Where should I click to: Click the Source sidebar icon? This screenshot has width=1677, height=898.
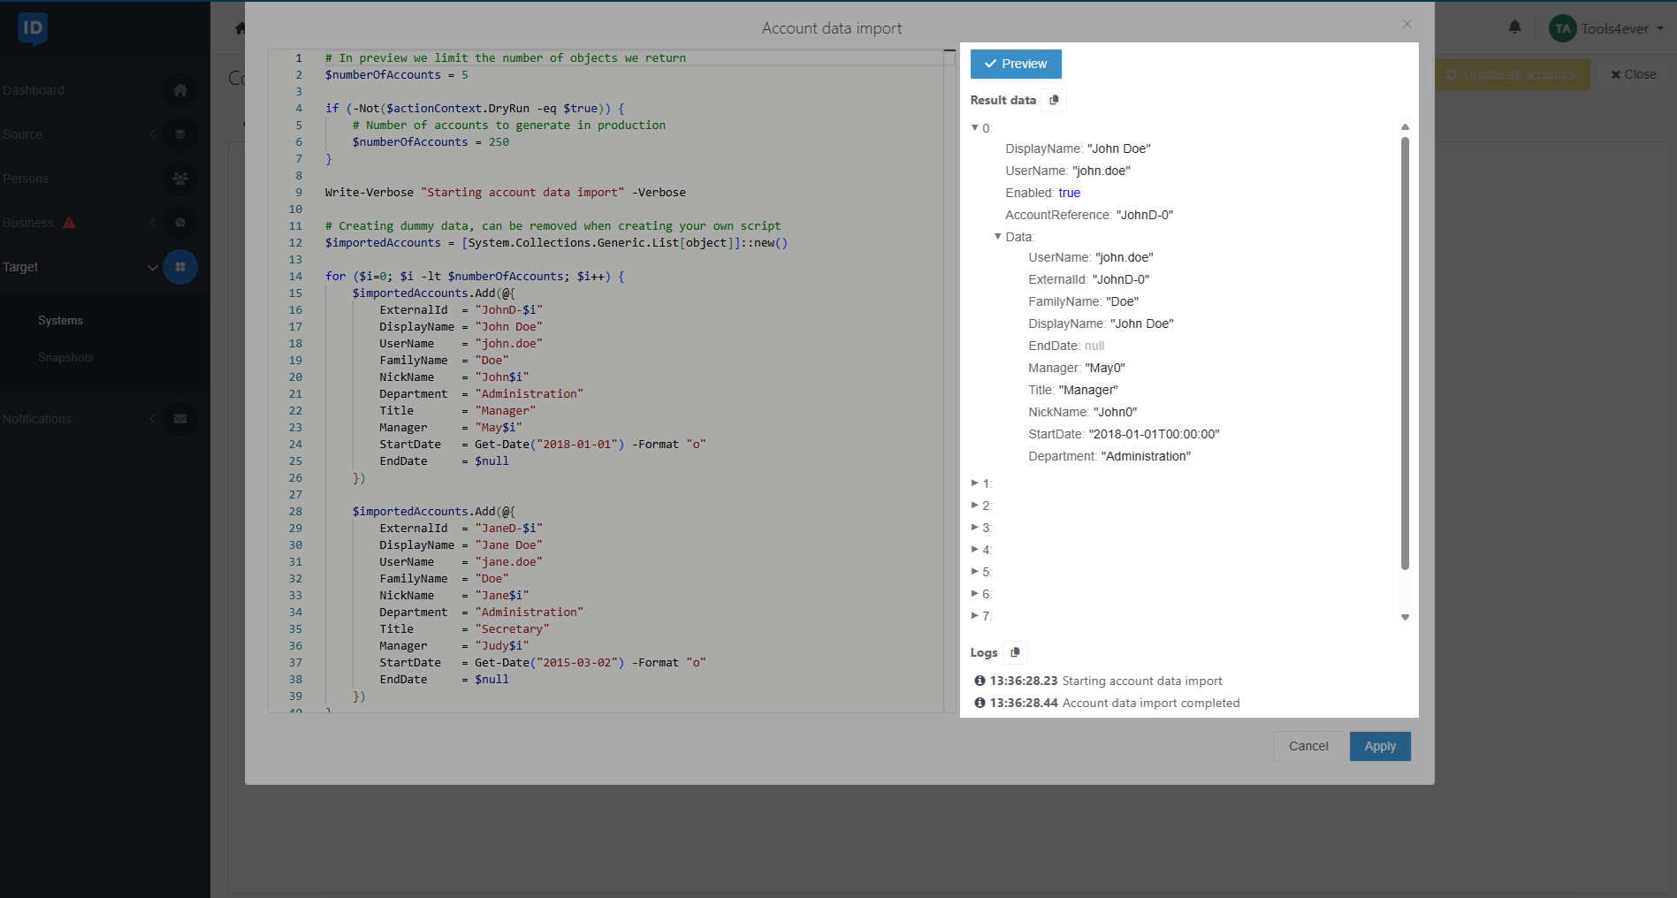pos(180,134)
